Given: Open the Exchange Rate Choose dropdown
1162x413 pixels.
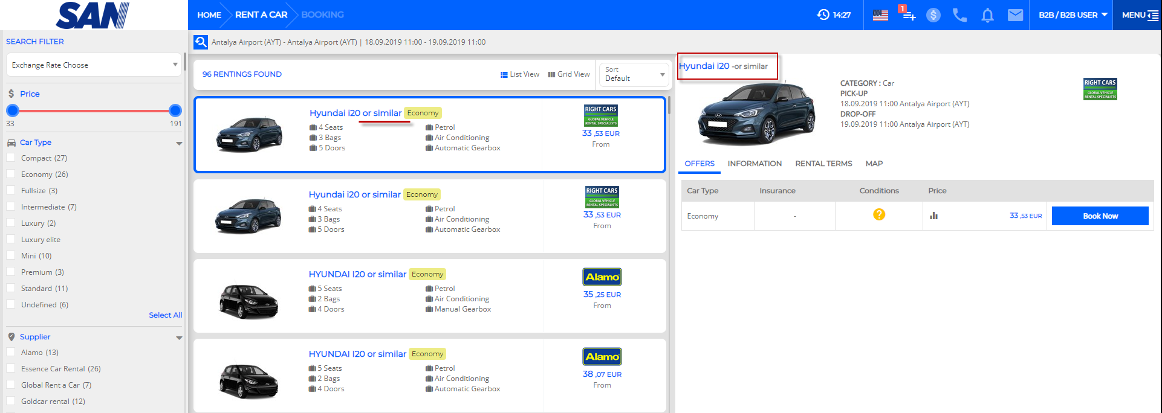Looking at the screenshot, I should click(94, 65).
